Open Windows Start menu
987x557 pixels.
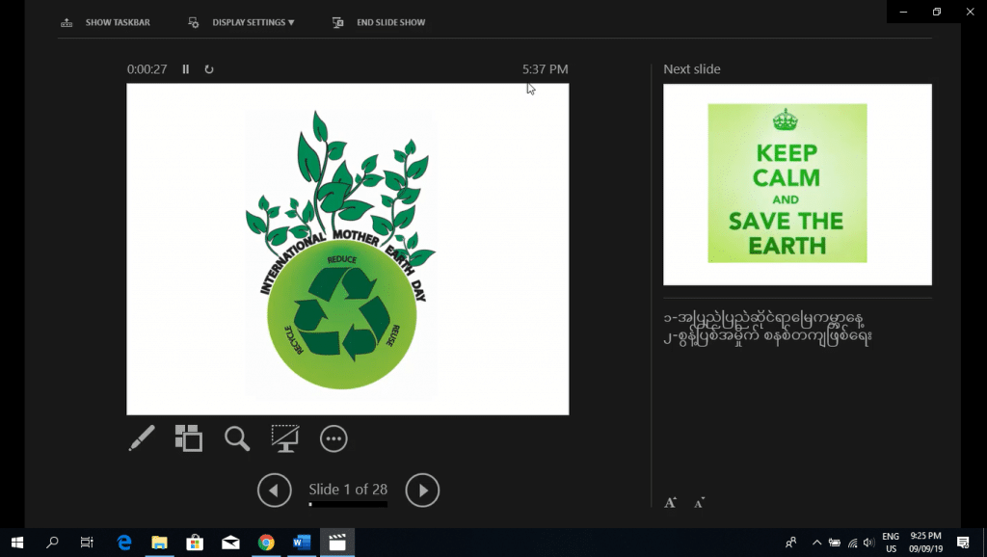click(17, 543)
